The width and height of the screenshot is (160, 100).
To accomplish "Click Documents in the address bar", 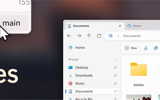I will (132, 36).
